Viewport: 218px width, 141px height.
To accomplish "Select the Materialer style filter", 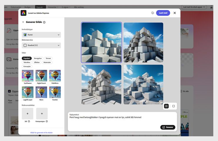I will 47,62.
